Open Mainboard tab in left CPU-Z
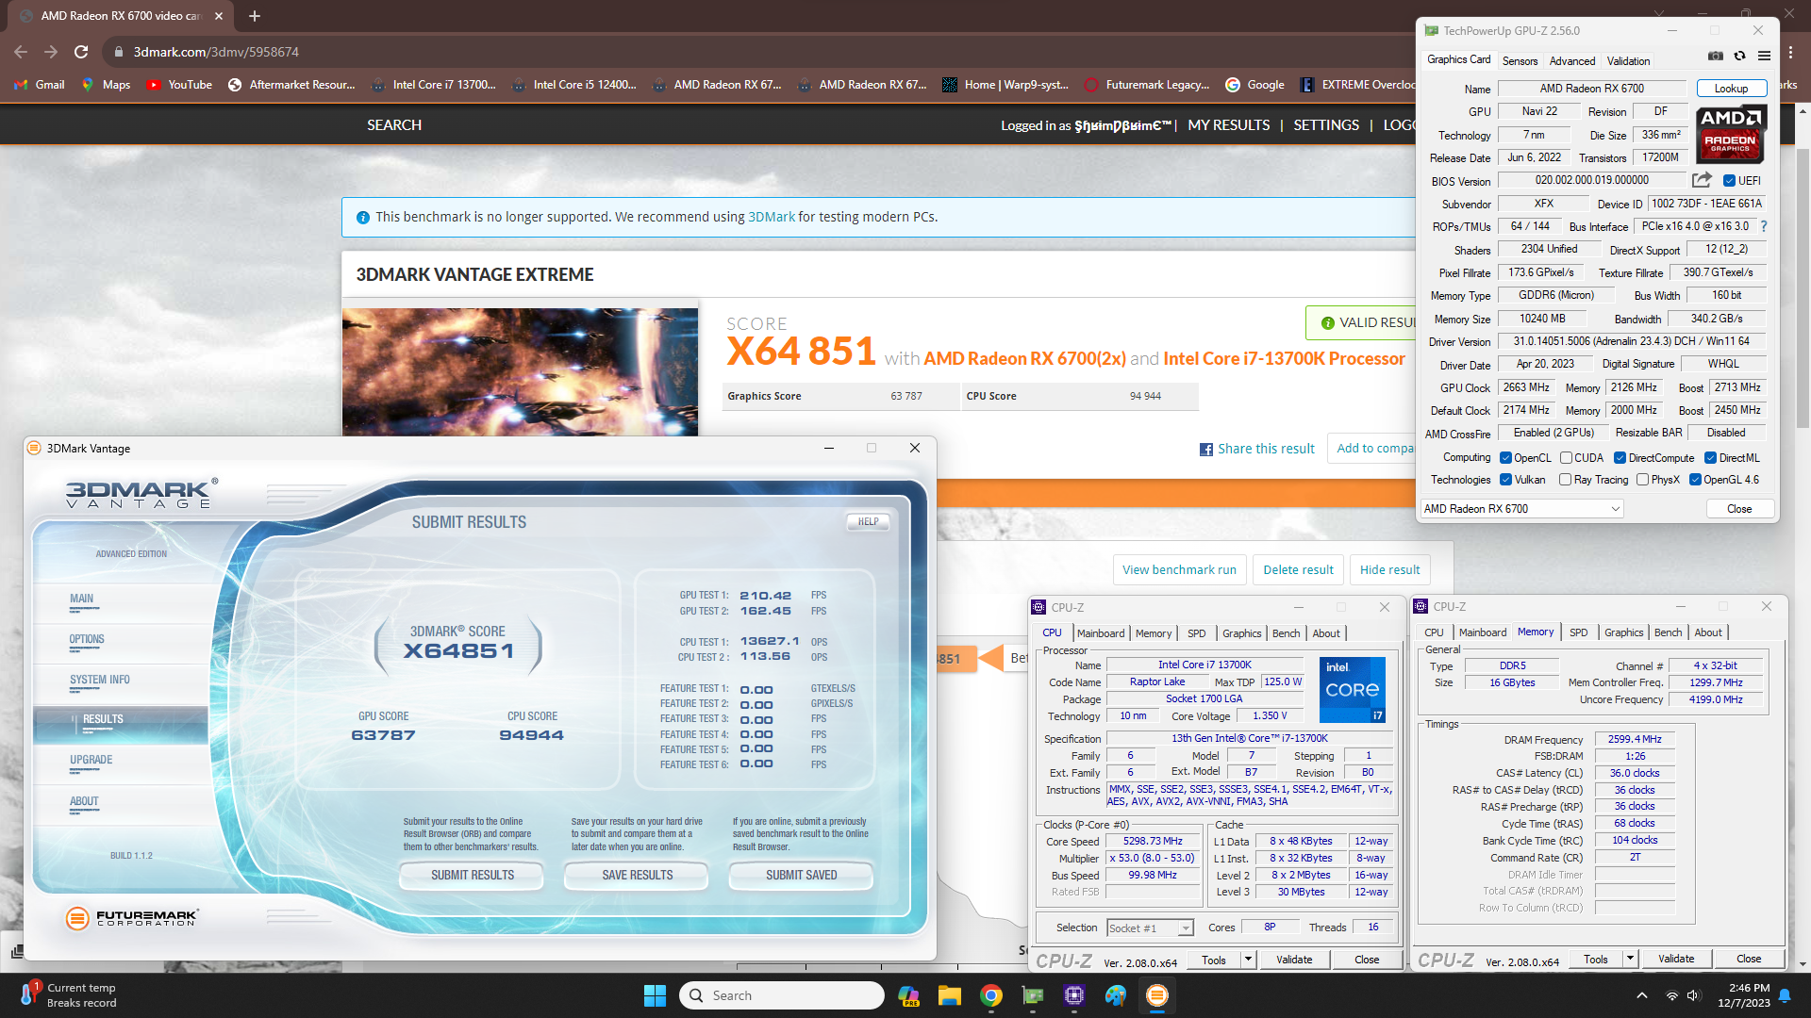 tap(1101, 633)
